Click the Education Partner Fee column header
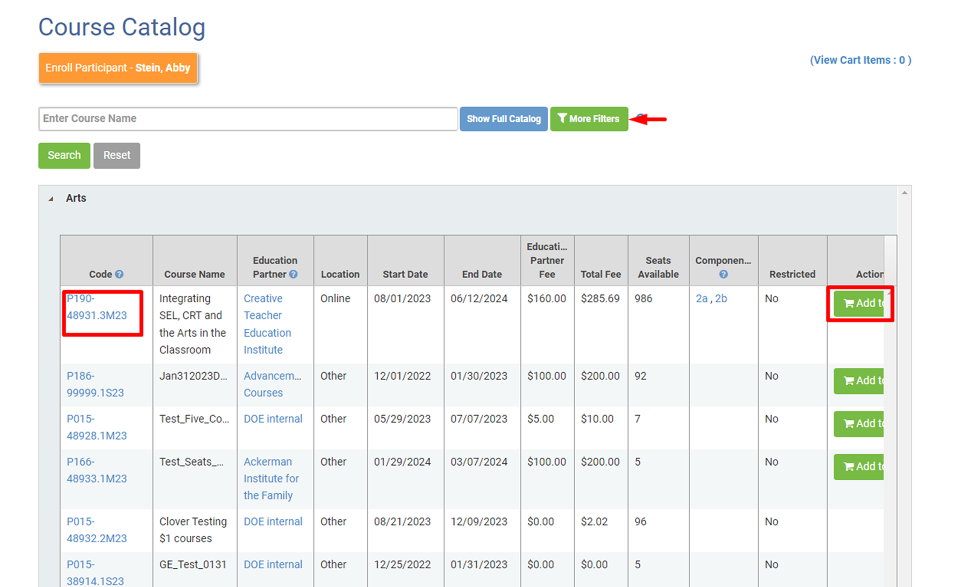Viewport: 971px width, 587px height. pyautogui.click(x=547, y=260)
